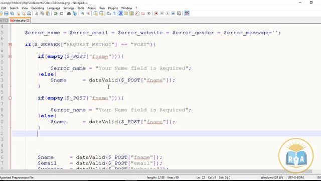Open the View menu
321x181 pixels.
click(x=25, y=8)
